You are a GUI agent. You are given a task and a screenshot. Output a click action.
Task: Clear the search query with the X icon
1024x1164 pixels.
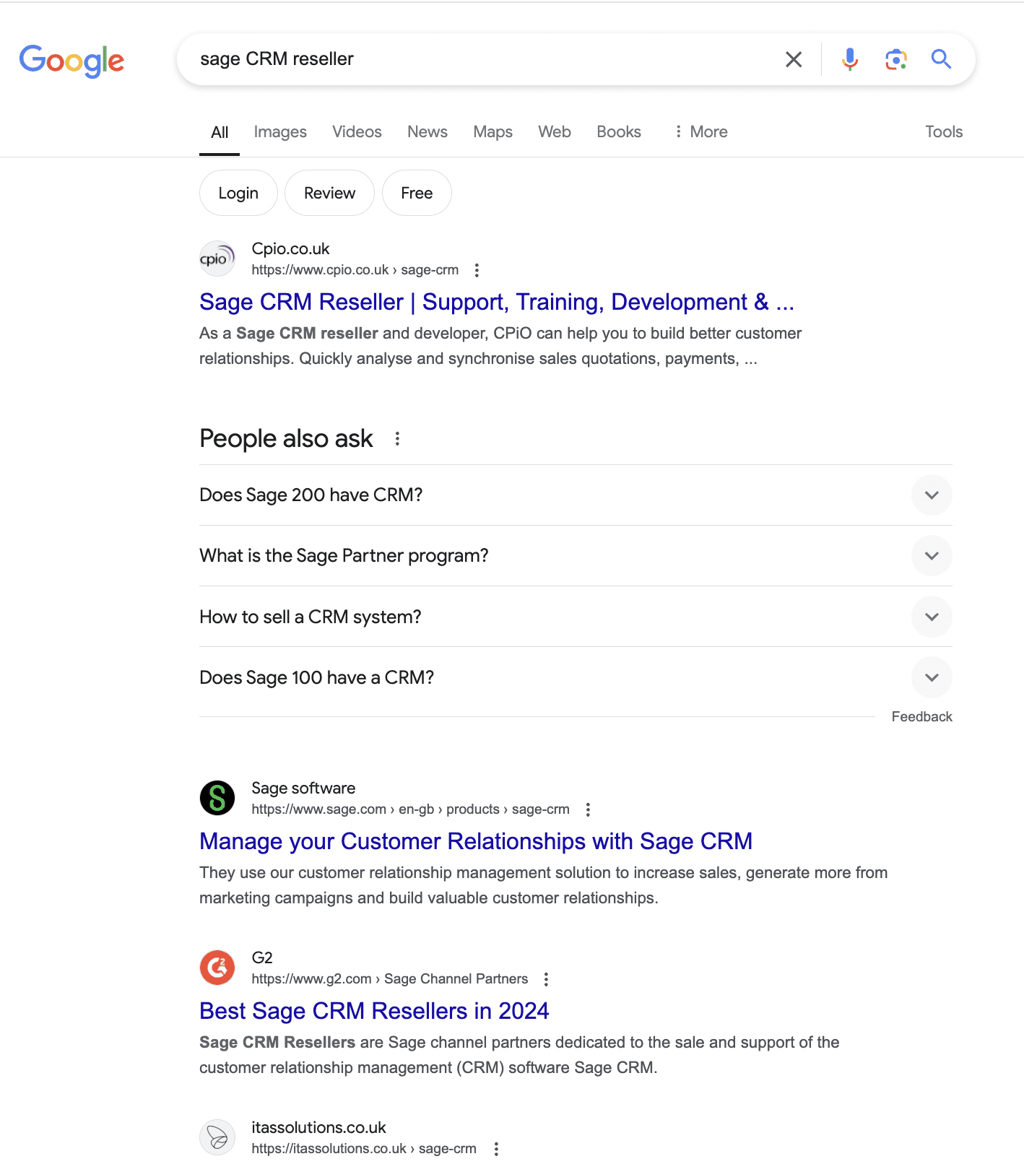(x=794, y=59)
